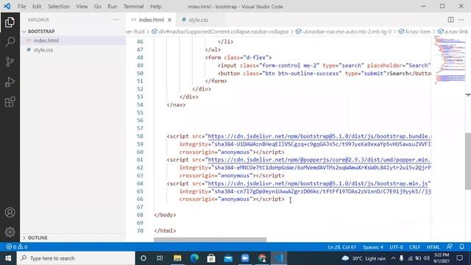Screen dimensions: 471x265
Task: Open Cortana circle on taskbar
Action: (x=144, y=258)
